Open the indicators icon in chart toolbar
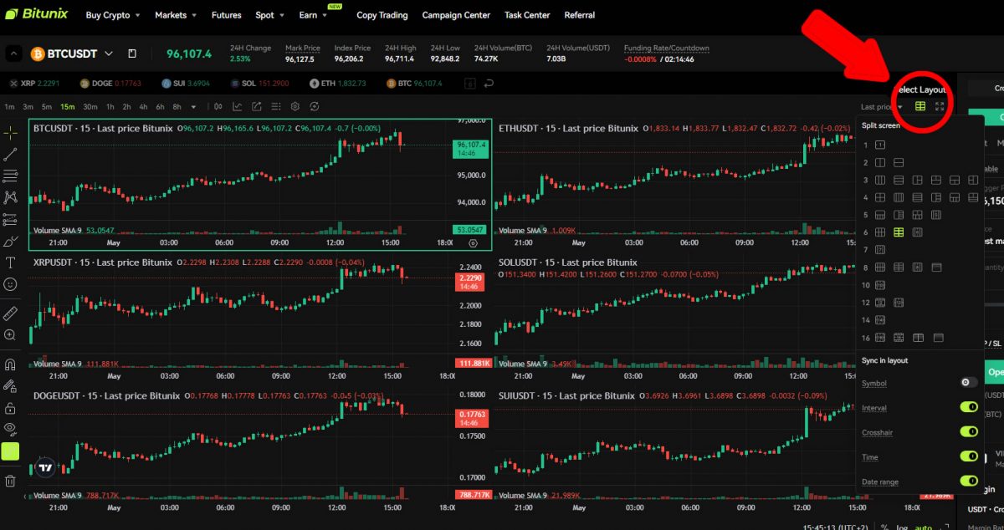Image resolution: width=1004 pixels, height=530 pixels. tap(238, 106)
